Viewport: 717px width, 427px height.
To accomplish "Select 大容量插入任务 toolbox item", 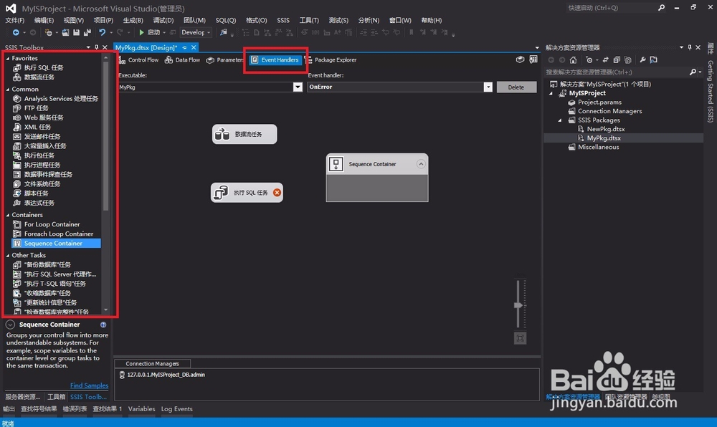I will pos(44,146).
